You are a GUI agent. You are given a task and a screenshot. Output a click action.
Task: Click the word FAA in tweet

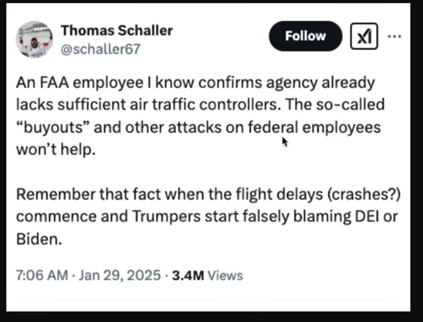point(55,83)
